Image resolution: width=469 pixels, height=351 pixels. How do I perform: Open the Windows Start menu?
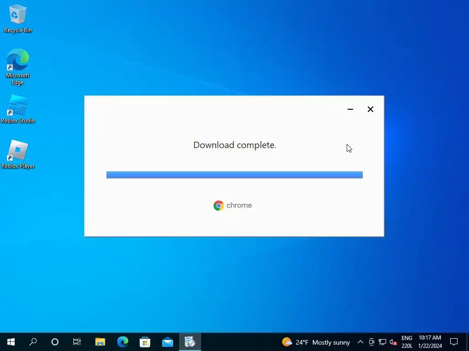click(11, 342)
